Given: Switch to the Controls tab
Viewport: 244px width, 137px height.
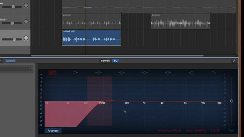Looking at the screenshot, I should 105,61.
